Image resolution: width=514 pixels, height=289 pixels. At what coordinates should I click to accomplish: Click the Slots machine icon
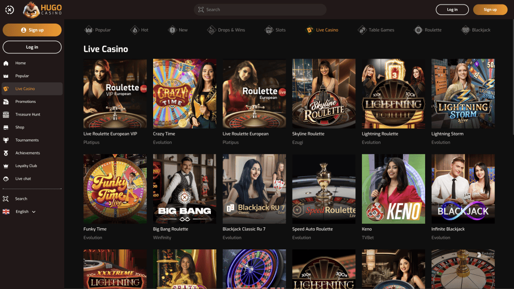[x=269, y=30]
